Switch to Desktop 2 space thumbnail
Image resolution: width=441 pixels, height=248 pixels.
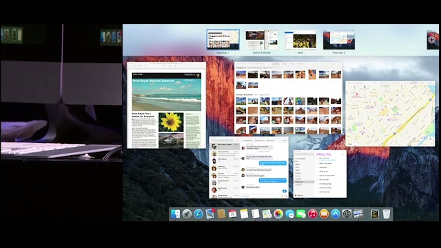click(339, 40)
